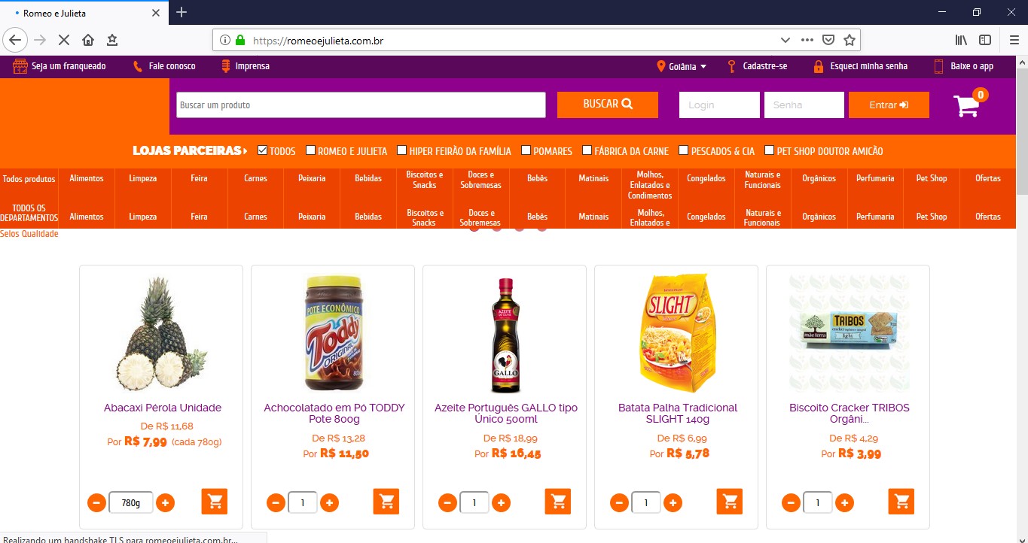Switch to the Romeo e Julieta browser tab

pos(84,13)
